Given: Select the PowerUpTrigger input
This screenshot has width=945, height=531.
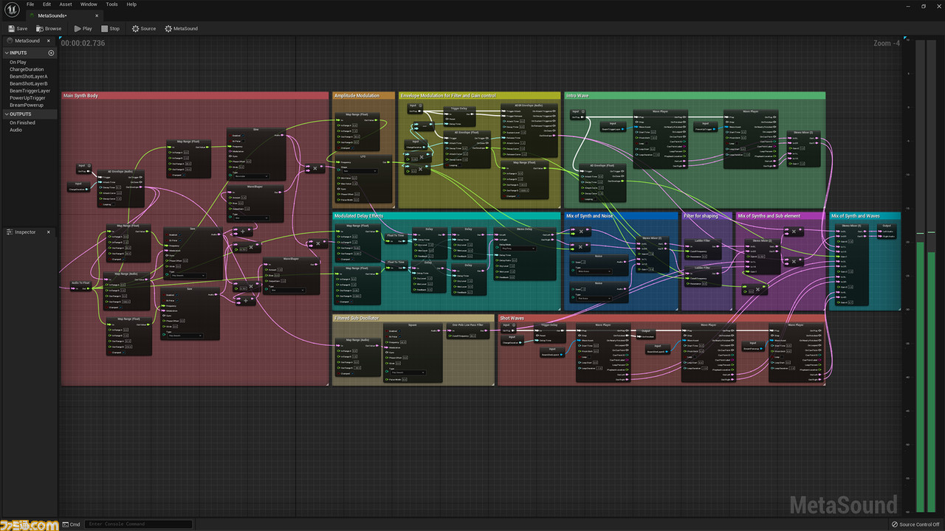Looking at the screenshot, I should tap(27, 97).
